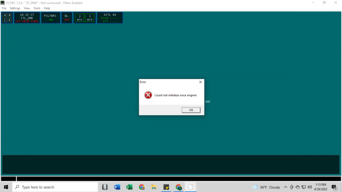Open the Tools menu
Viewport: 342px width, 192px height.
(37, 8)
